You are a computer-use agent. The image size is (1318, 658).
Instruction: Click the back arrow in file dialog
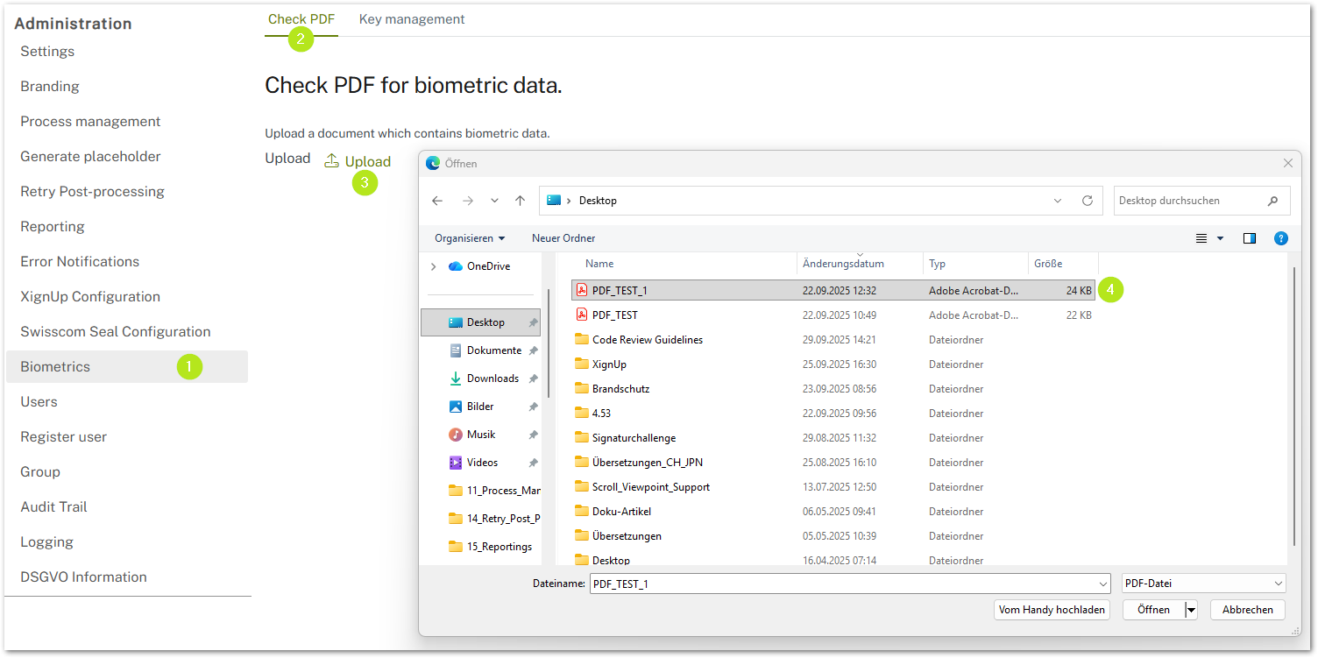pos(437,201)
